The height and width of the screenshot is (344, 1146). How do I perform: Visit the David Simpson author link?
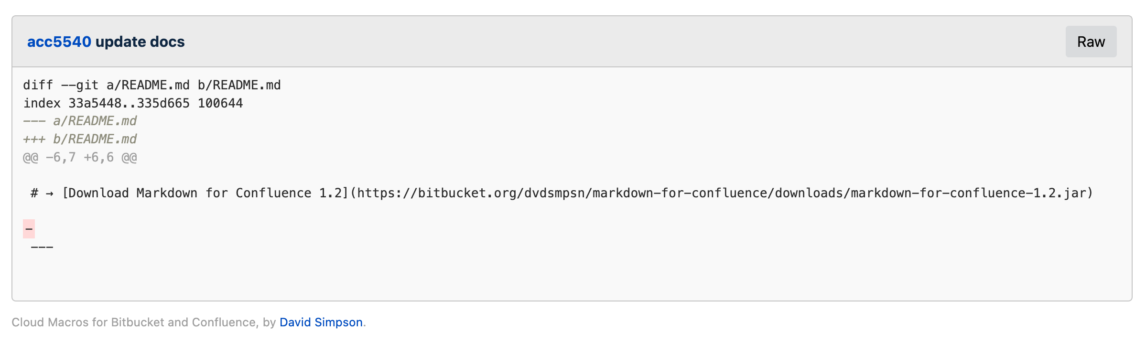click(x=321, y=322)
